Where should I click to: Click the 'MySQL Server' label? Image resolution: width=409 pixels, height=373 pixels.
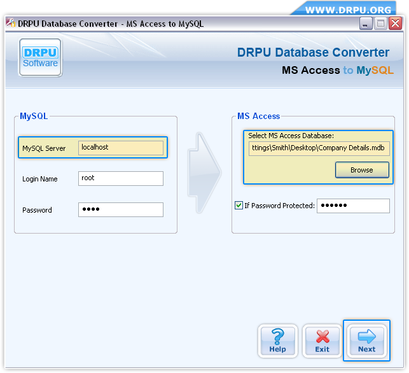44,148
